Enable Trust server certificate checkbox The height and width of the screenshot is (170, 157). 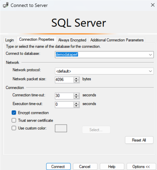tap(14, 120)
